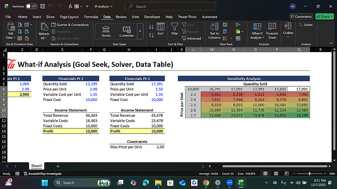Click Accessibility: Investigate status
The width and height of the screenshot is (337, 189).
click(x=42, y=174)
